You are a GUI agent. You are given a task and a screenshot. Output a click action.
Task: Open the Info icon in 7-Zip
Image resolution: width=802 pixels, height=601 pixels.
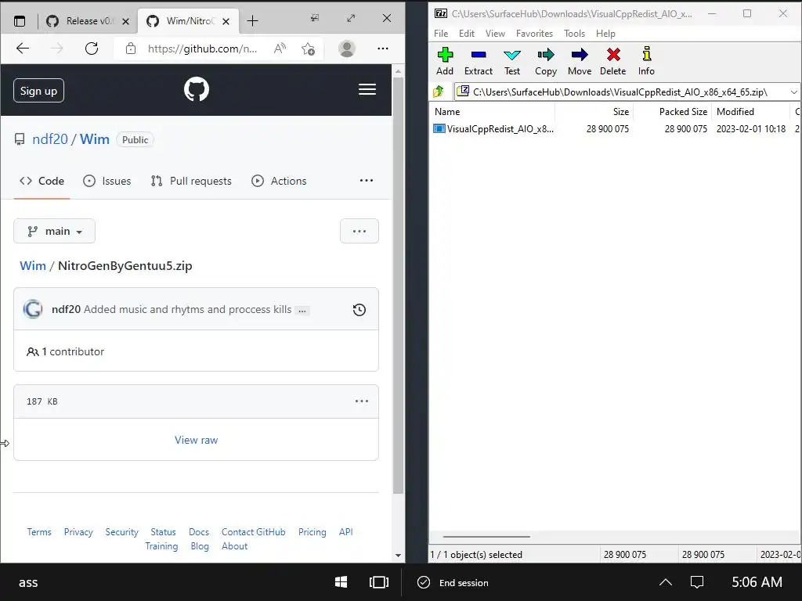click(646, 61)
